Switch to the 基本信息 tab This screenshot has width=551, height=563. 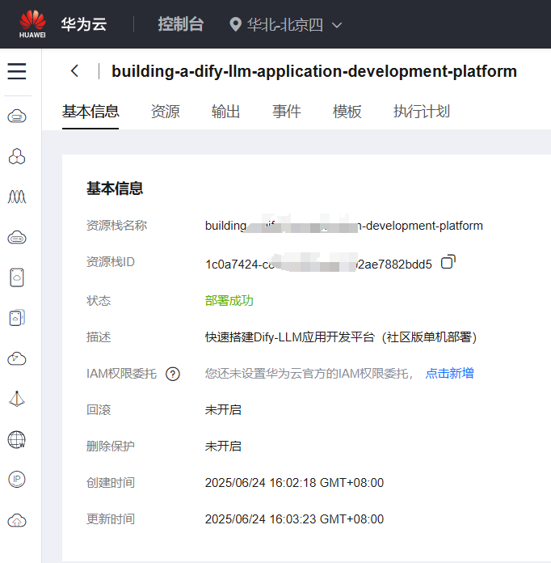[x=90, y=112]
